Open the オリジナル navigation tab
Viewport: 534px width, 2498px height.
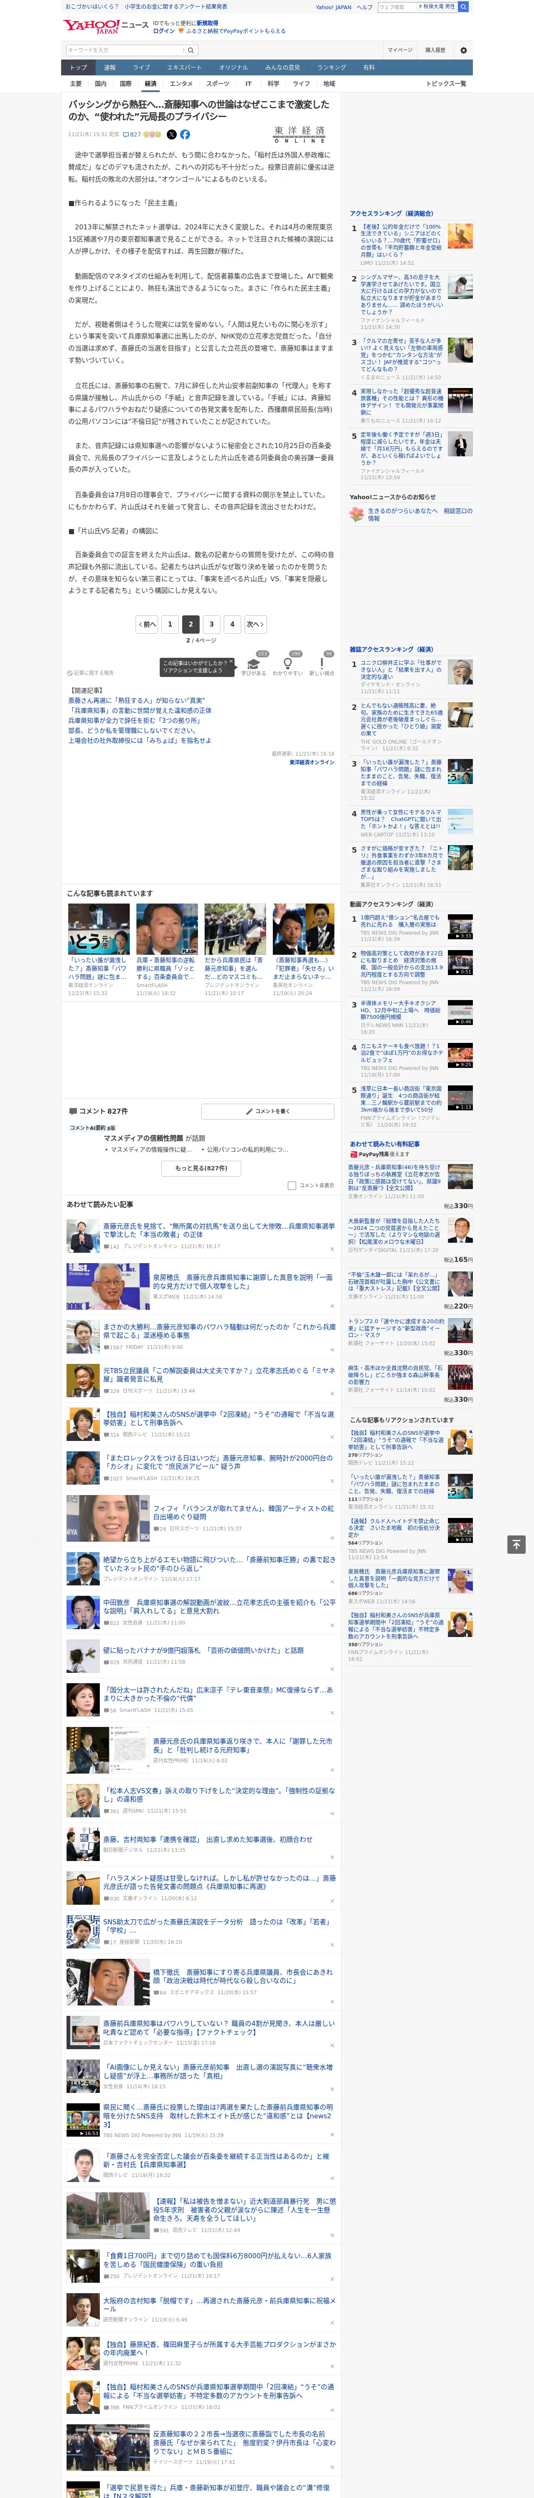(234, 67)
